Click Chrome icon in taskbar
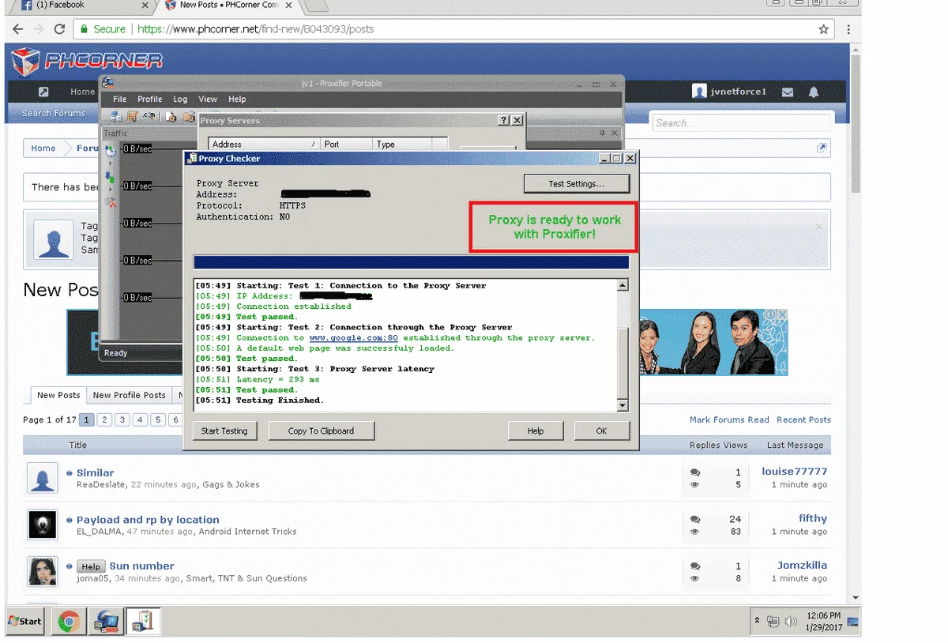The width and height of the screenshot is (948, 643). coord(69,622)
